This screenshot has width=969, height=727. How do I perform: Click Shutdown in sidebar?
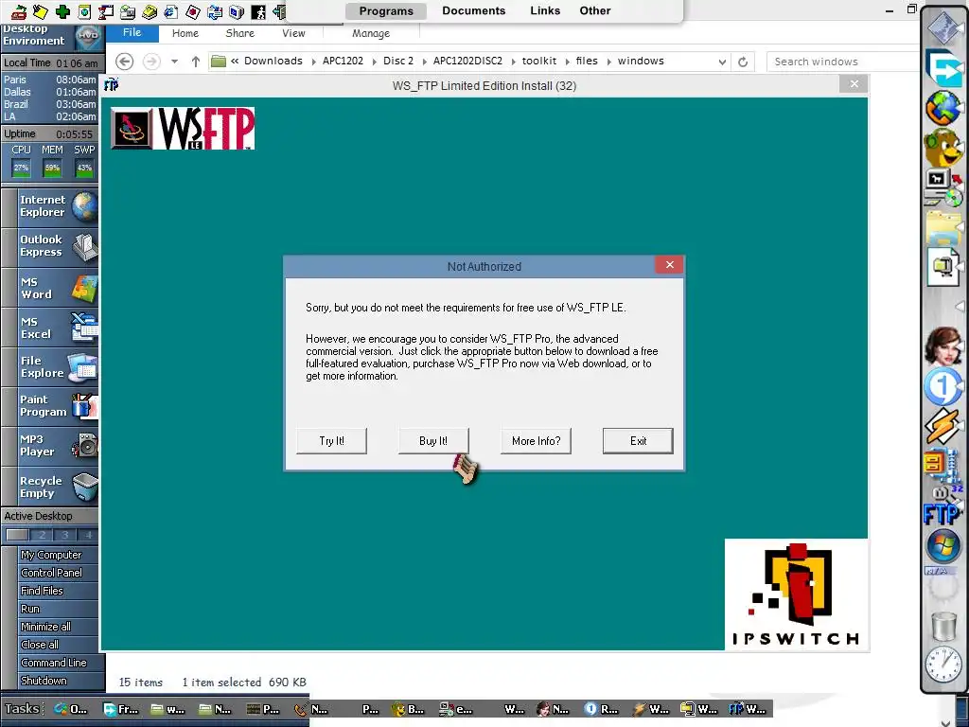pos(44,681)
